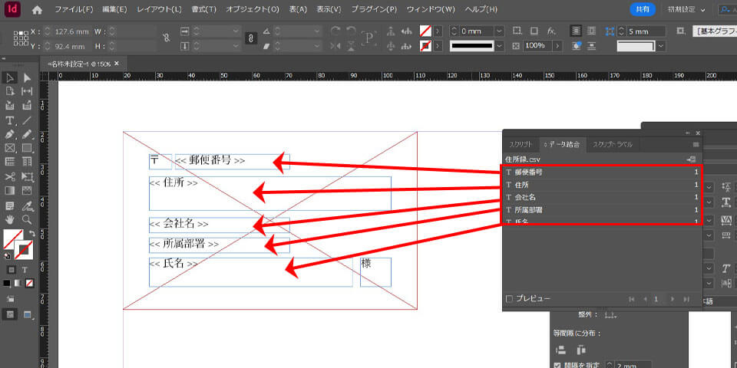
Task: Toggle the 間隔を指定 checkbox
Action: 557,366
